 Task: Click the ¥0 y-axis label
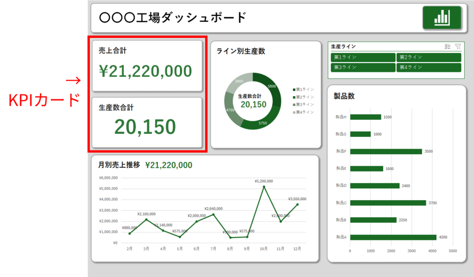[115, 243]
